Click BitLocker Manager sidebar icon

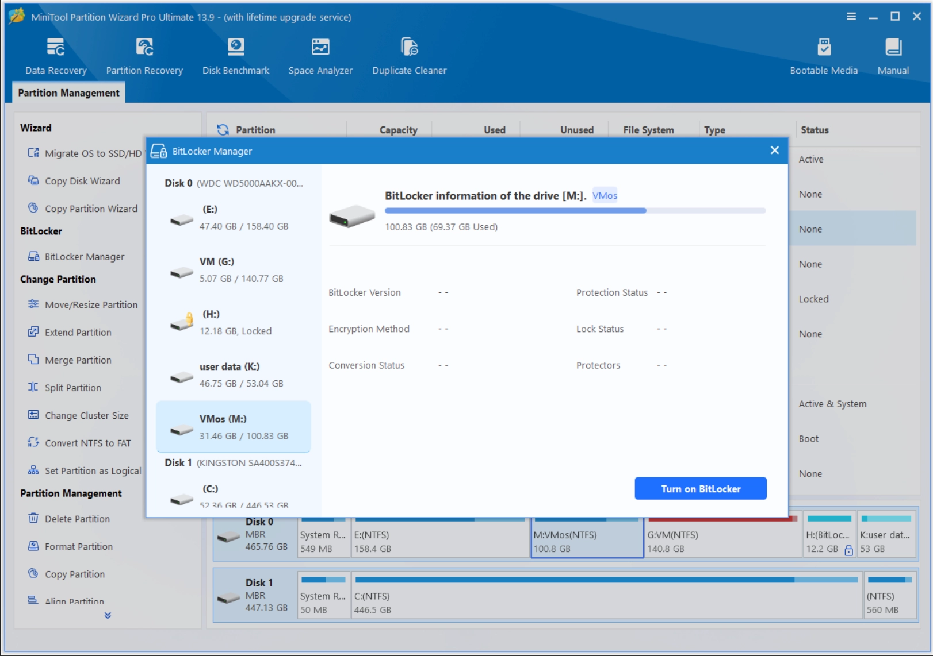(33, 256)
